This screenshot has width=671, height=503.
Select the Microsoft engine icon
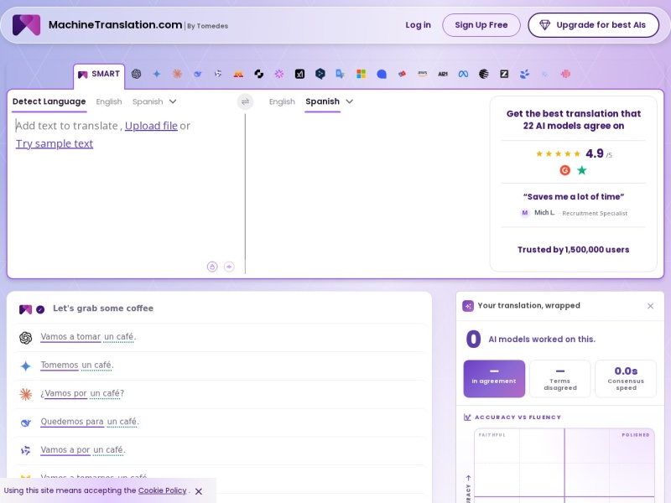(362, 74)
